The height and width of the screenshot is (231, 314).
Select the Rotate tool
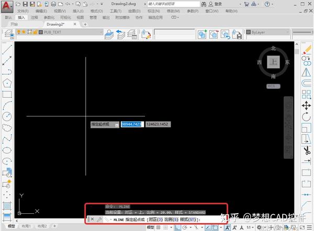click(x=306, y=117)
